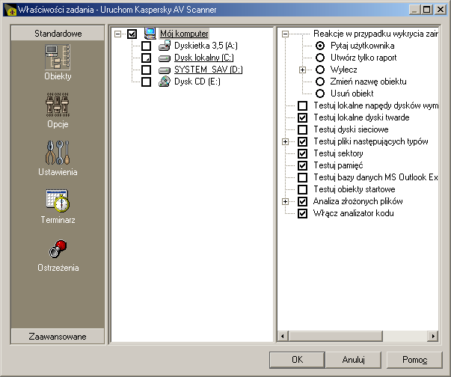This screenshot has width=451, height=377.
Task: Click the Mój komputer computer icon
Action: [x=150, y=34]
